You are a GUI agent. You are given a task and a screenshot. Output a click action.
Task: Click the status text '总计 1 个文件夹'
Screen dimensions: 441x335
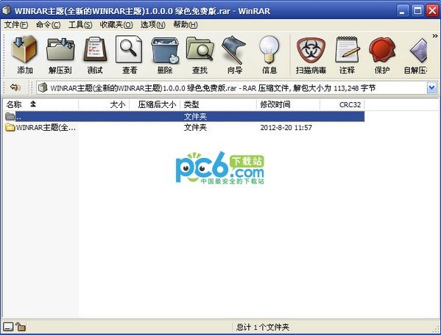click(263, 327)
